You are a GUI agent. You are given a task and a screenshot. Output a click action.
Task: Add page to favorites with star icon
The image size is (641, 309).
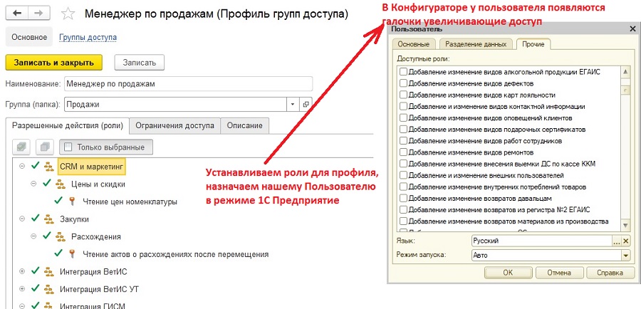(x=68, y=14)
